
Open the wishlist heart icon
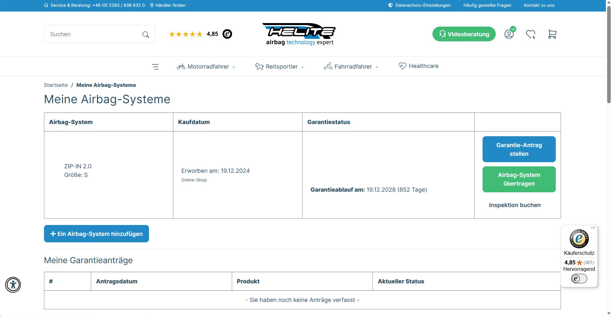531,34
